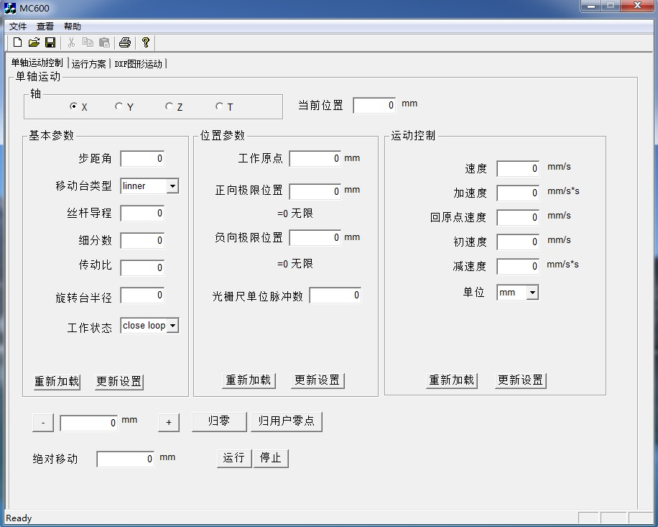
Task: Click the Copy toolbar icon
Action: coord(88,42)
